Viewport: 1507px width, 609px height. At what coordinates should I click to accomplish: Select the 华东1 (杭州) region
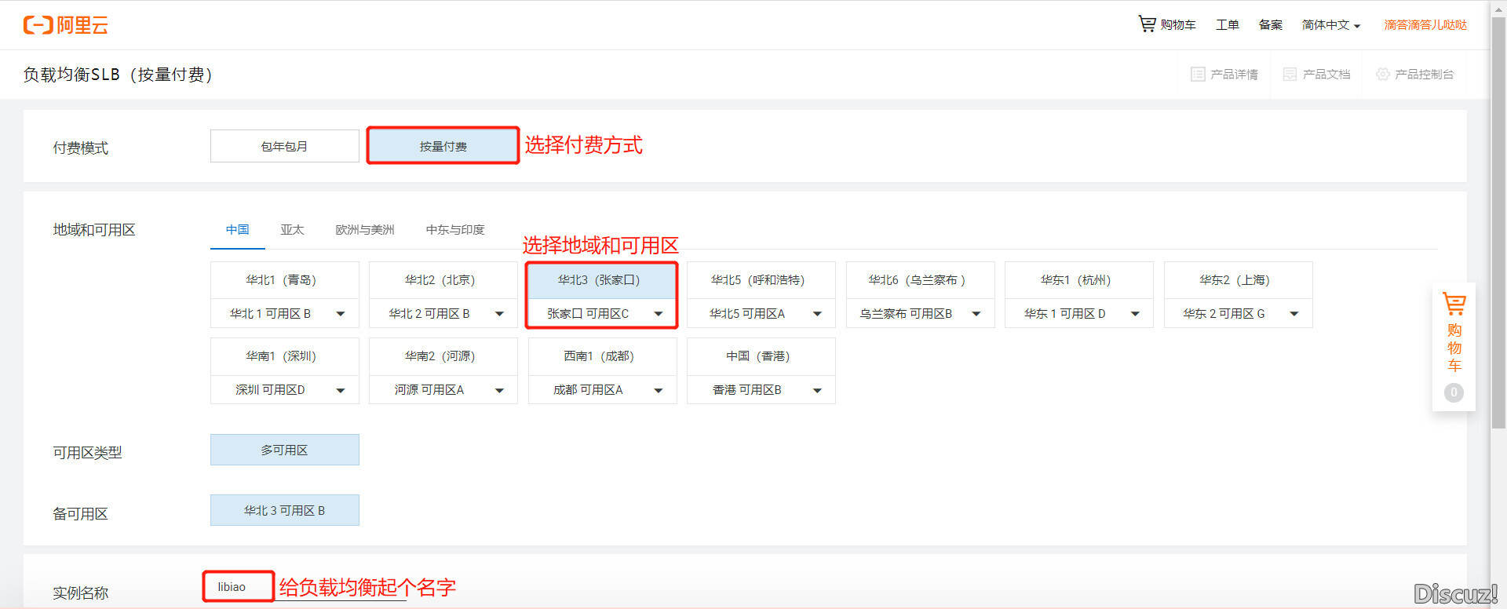point(1078,280)
